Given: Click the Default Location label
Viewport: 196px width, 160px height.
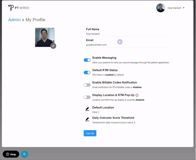Looking at the screenshot, I should tap(103, 108).
